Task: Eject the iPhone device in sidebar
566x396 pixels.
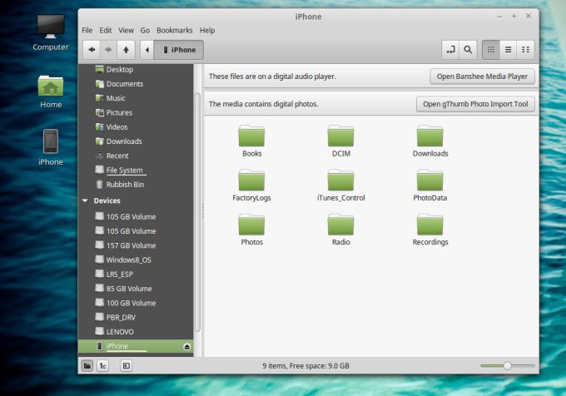Action: [x=186, y=346]
